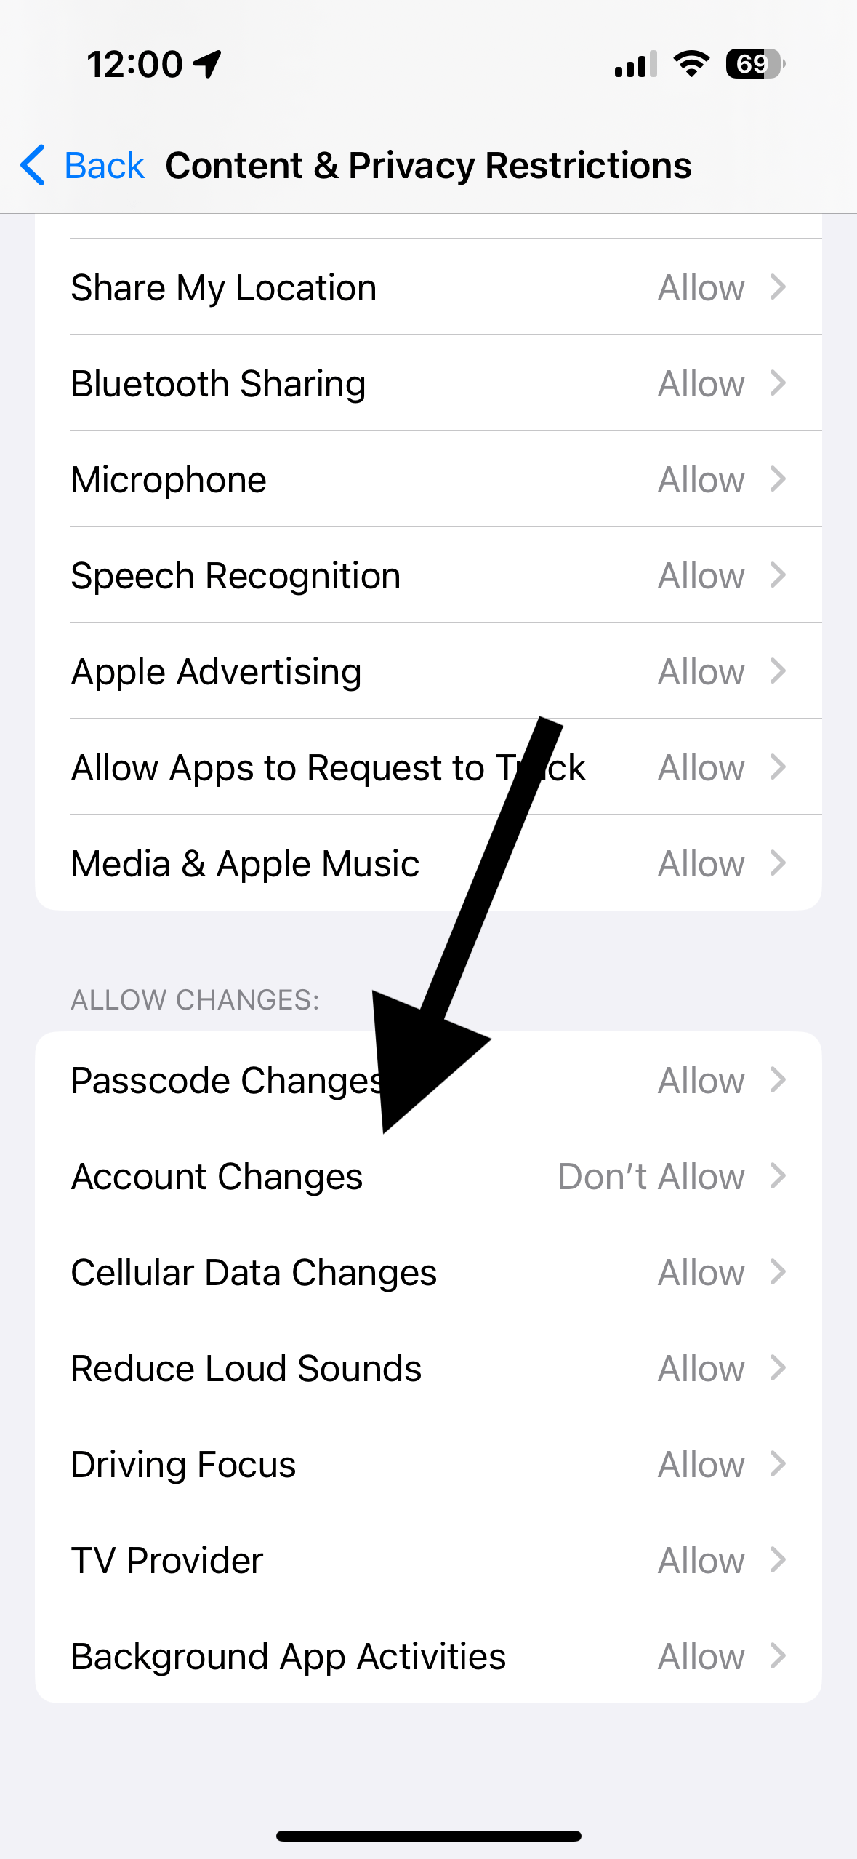
Task: Tap Allow value beside Reduce Loud Sounds
Action: click(x=701, y=1368)
